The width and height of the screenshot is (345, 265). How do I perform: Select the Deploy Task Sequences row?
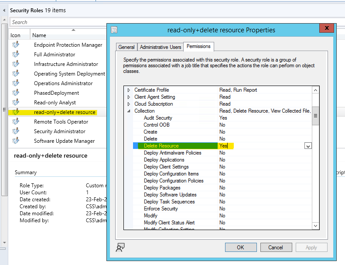(x=222, y=202)
